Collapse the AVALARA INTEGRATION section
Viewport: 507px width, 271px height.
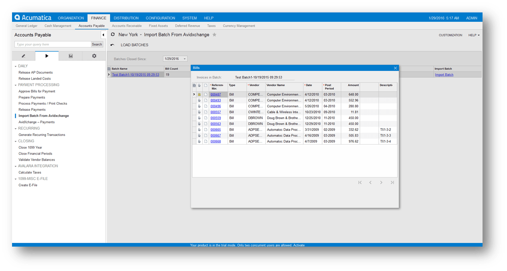point(16,166)
